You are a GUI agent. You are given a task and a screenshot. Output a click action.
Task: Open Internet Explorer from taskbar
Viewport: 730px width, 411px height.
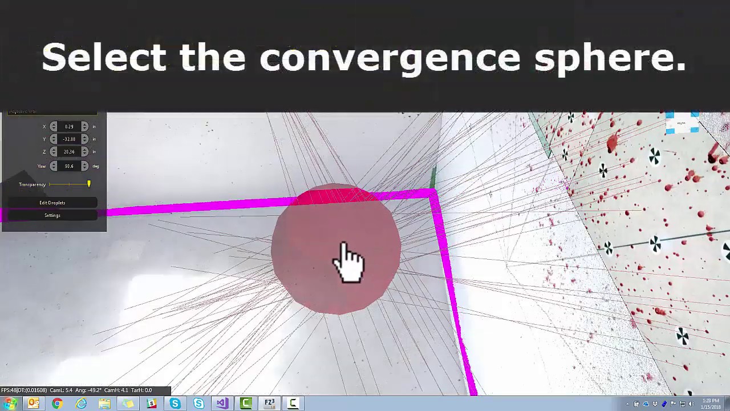[81, 404]
